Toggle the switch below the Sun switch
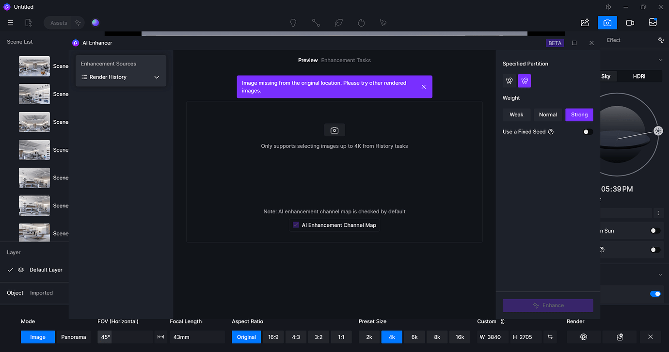 click(655, 250)
